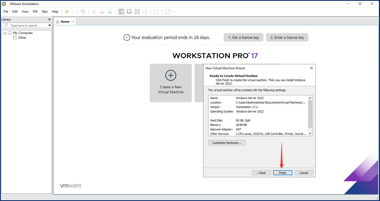Open the Help menu
The image size is (380, 201).
pos(55,12)
